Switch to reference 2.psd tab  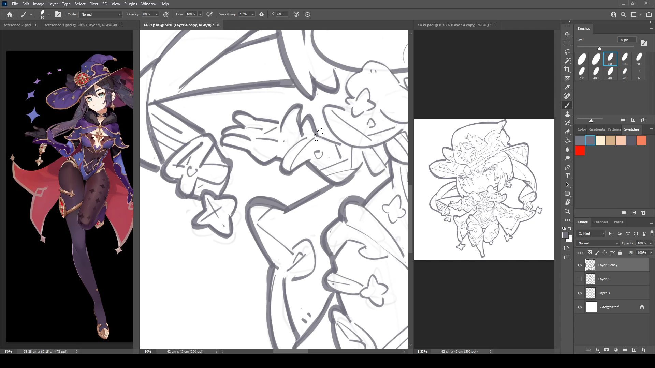click(x=17, y=25)
